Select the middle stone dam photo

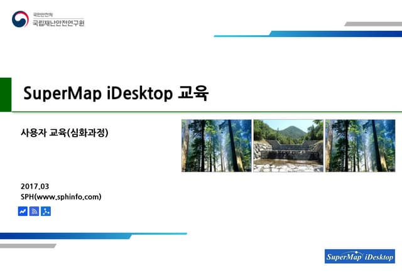click(x=288, y=145)
